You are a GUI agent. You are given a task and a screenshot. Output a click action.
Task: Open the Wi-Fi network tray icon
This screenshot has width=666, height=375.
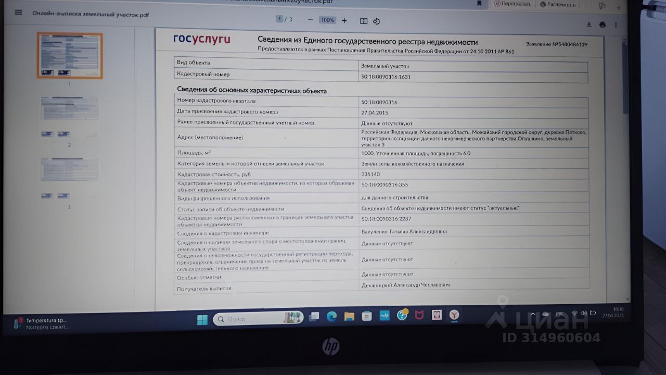click(574, 313)
